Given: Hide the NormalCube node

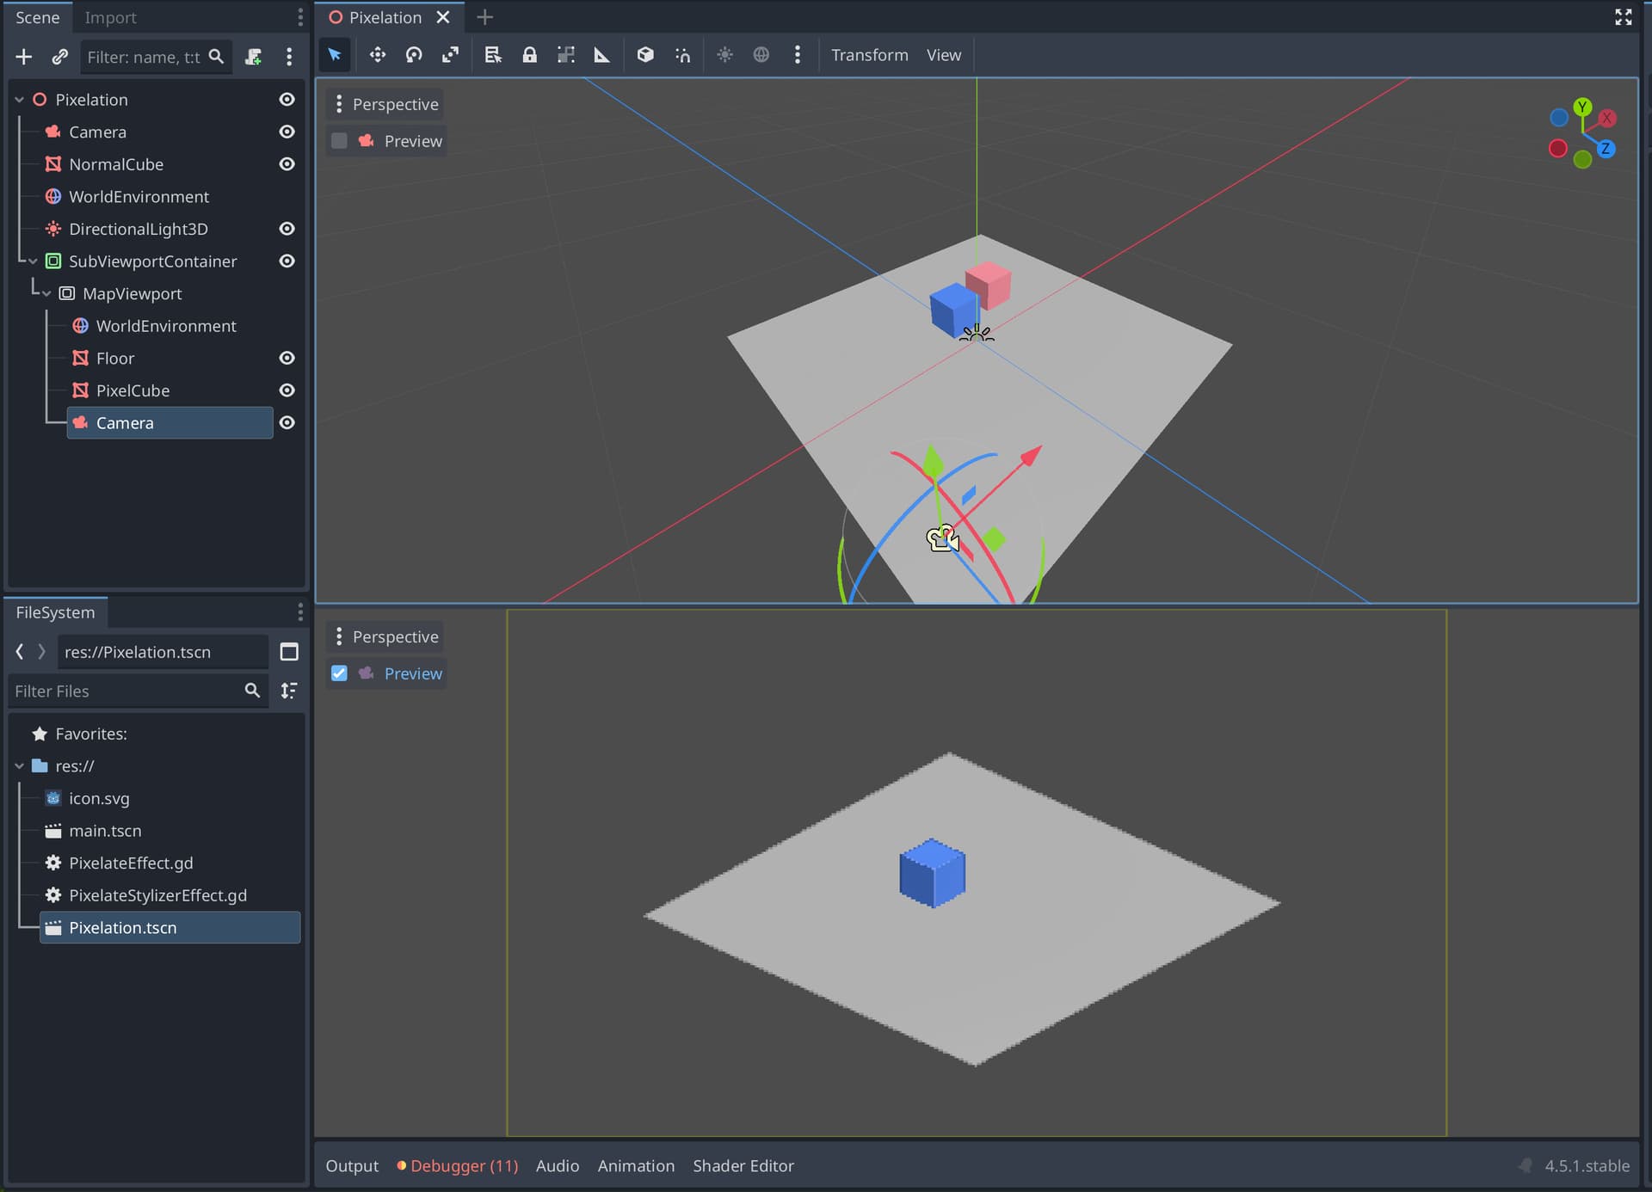Looking at the screenshot, I should (x=287, y=164).
